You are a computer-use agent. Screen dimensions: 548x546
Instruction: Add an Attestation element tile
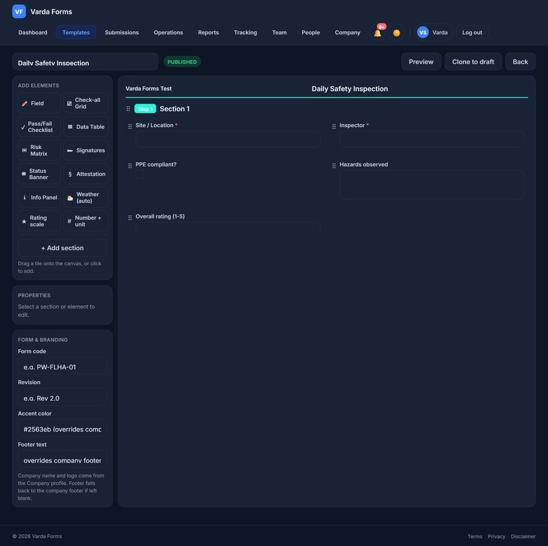(x=86, y=174)
